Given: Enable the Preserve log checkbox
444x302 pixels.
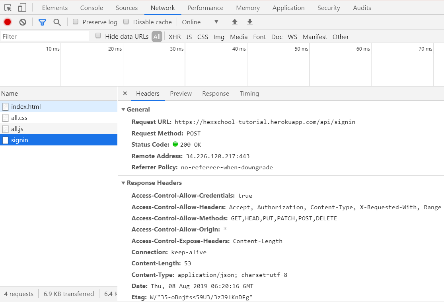Looking at the screenshot, I should (76, 22).
